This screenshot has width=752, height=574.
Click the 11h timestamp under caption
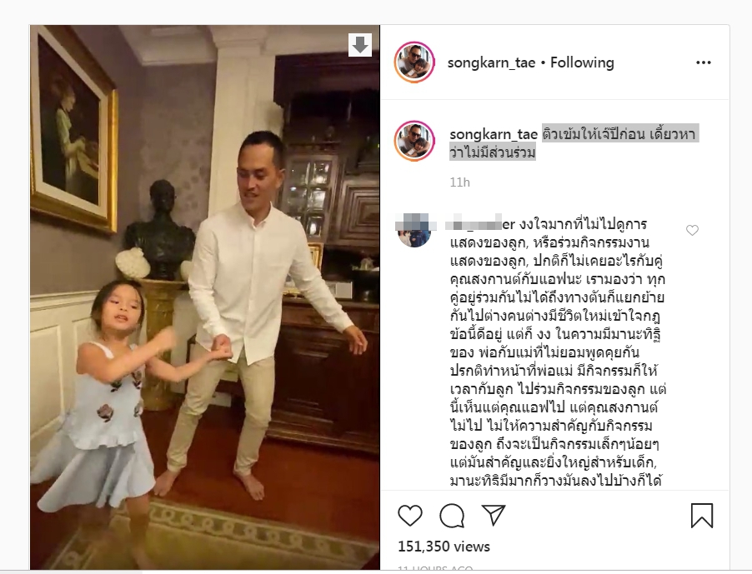[x=460, y=182]
